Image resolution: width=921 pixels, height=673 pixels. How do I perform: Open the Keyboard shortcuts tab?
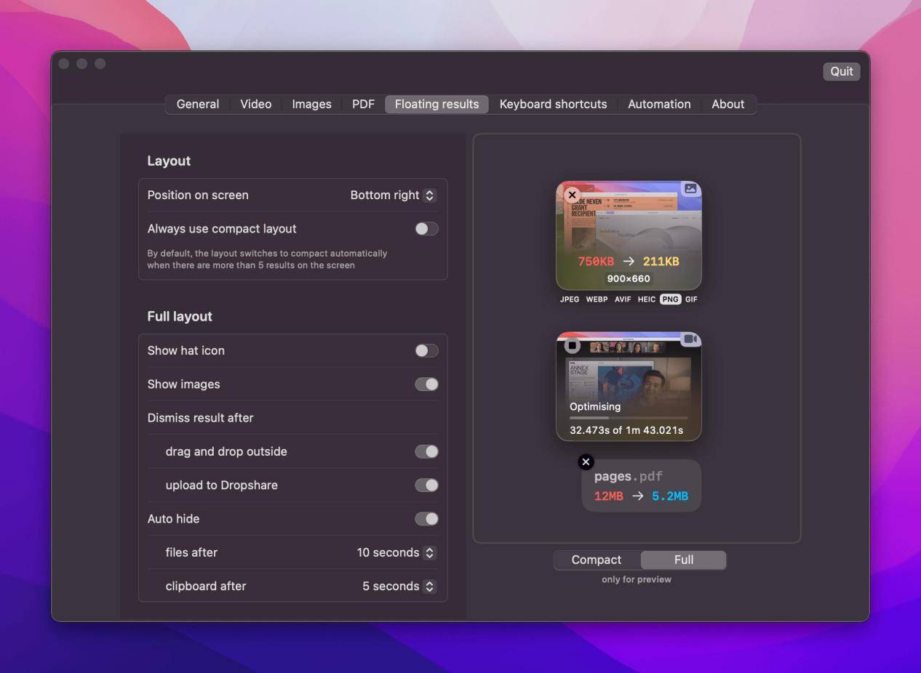[x=553, y=104]
